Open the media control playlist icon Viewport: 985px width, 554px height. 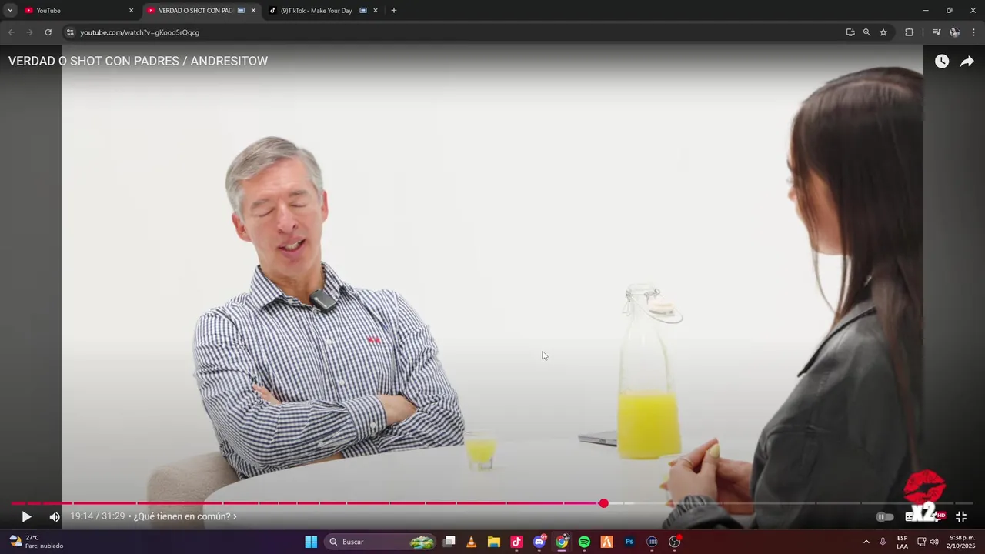[x=937, y=32]
